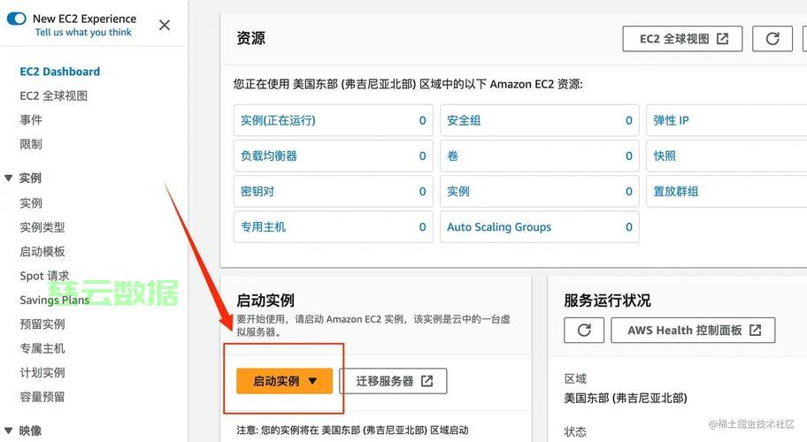This screenshot has height=442, width=807.
Task: Open the 快照 resource link
Action: [665, 156]
